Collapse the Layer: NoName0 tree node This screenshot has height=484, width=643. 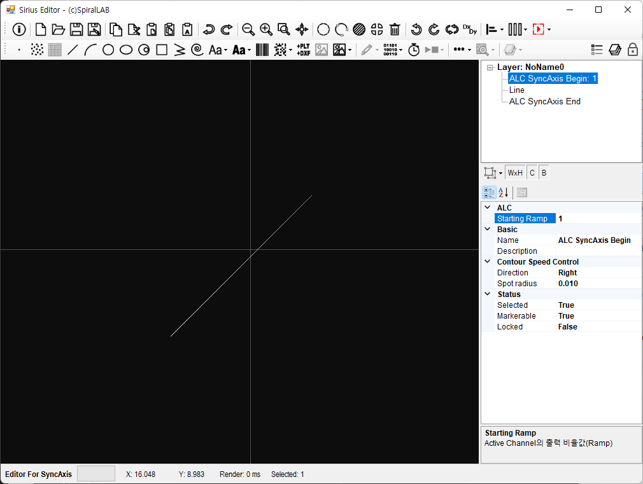pyautogui.click(x=490, y=67)
